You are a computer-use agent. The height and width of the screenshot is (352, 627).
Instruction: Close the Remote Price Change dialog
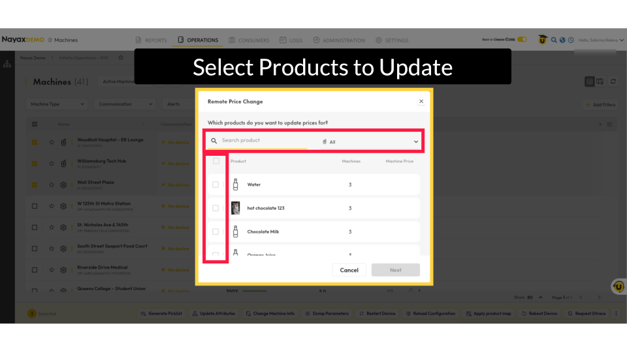click(421, 101)
